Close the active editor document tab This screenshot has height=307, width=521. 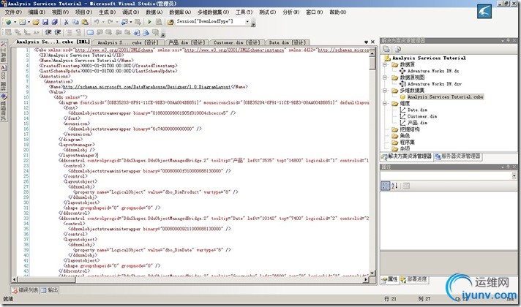click(372, 42)
